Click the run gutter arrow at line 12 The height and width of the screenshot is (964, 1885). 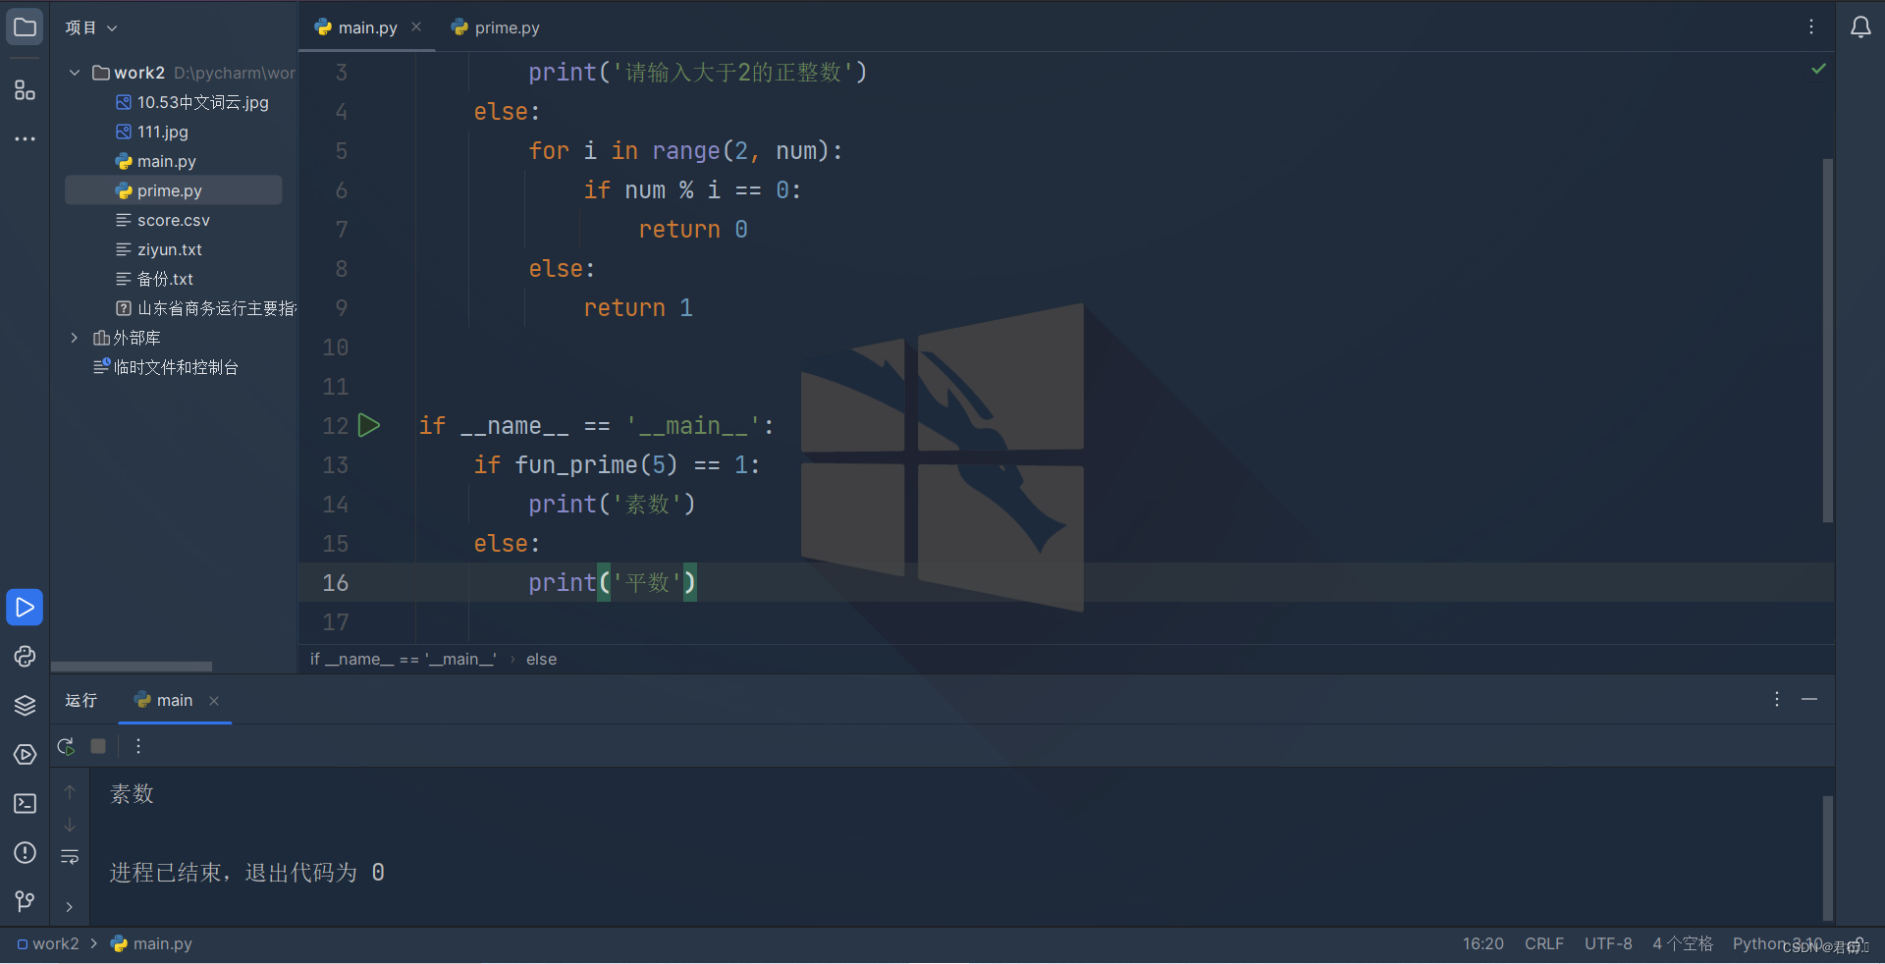[369, 425]
